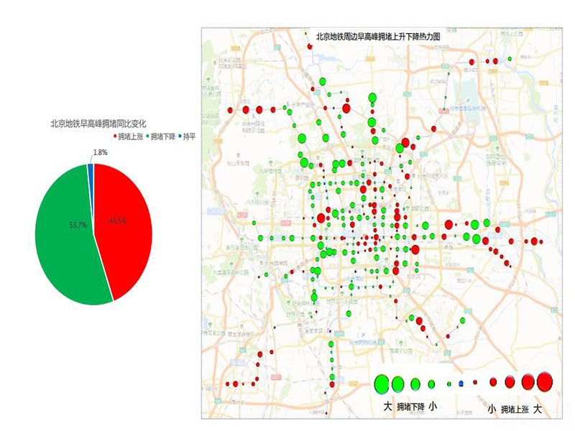The image size is (575, 431).
Task: Select the red 拥堵上涨 legend marker above pie
Action: coord(114,136)
